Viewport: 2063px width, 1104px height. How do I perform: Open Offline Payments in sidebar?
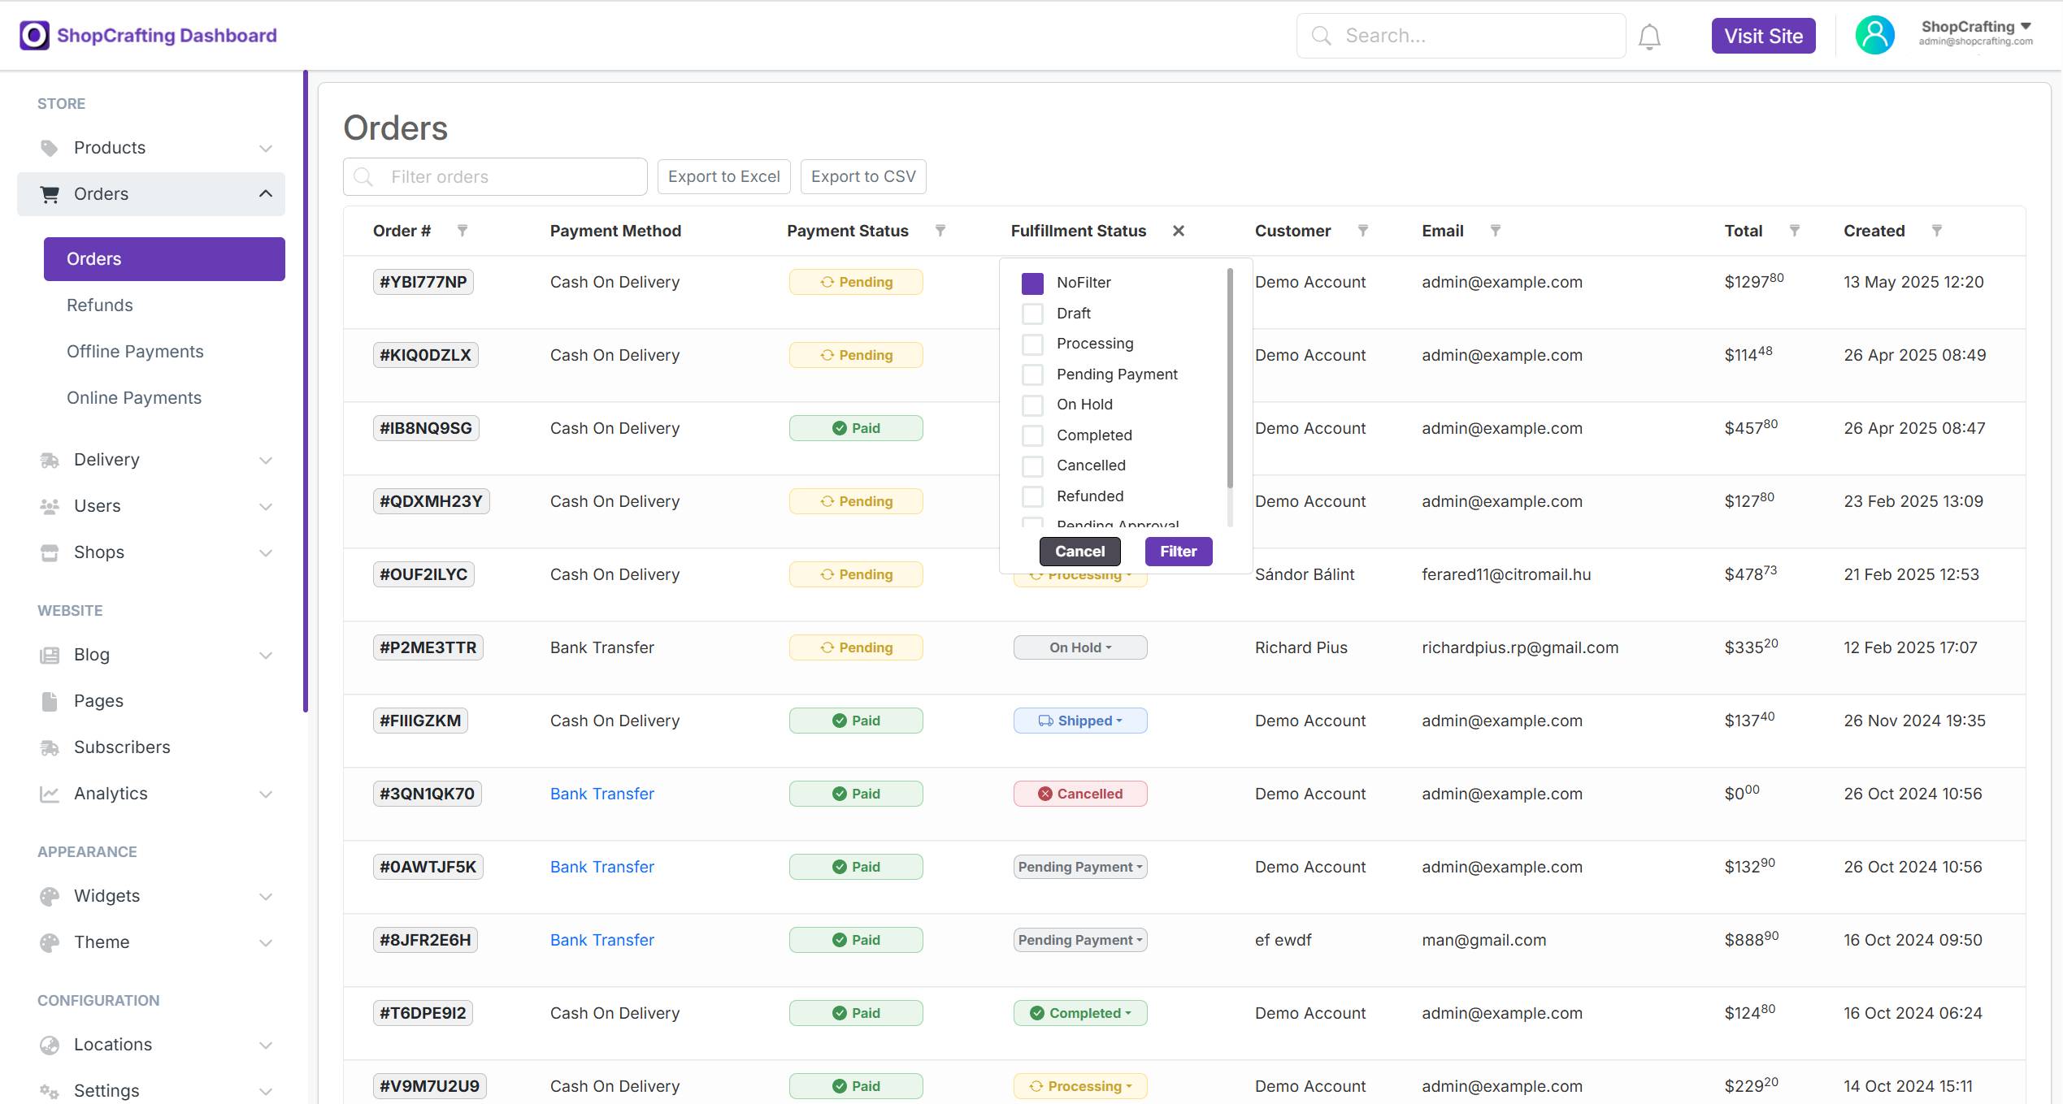click(x=135, y=352)
